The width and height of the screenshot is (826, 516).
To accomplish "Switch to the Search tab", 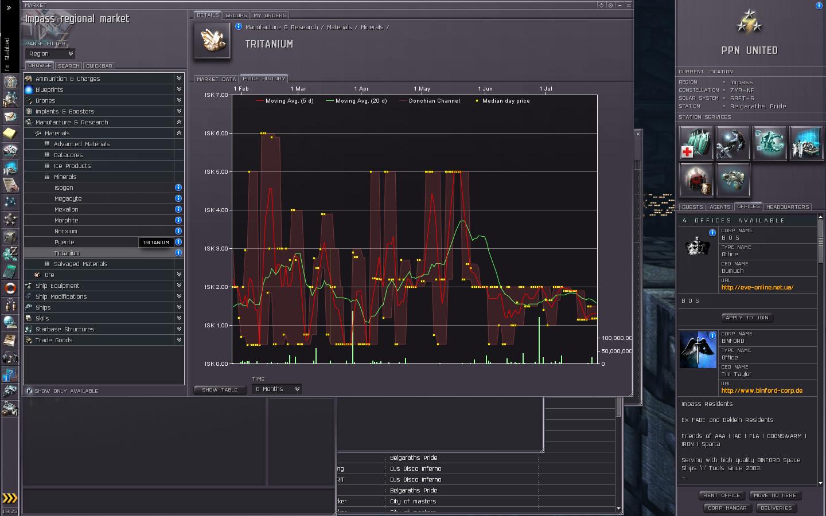I will (x=69, y=66).
